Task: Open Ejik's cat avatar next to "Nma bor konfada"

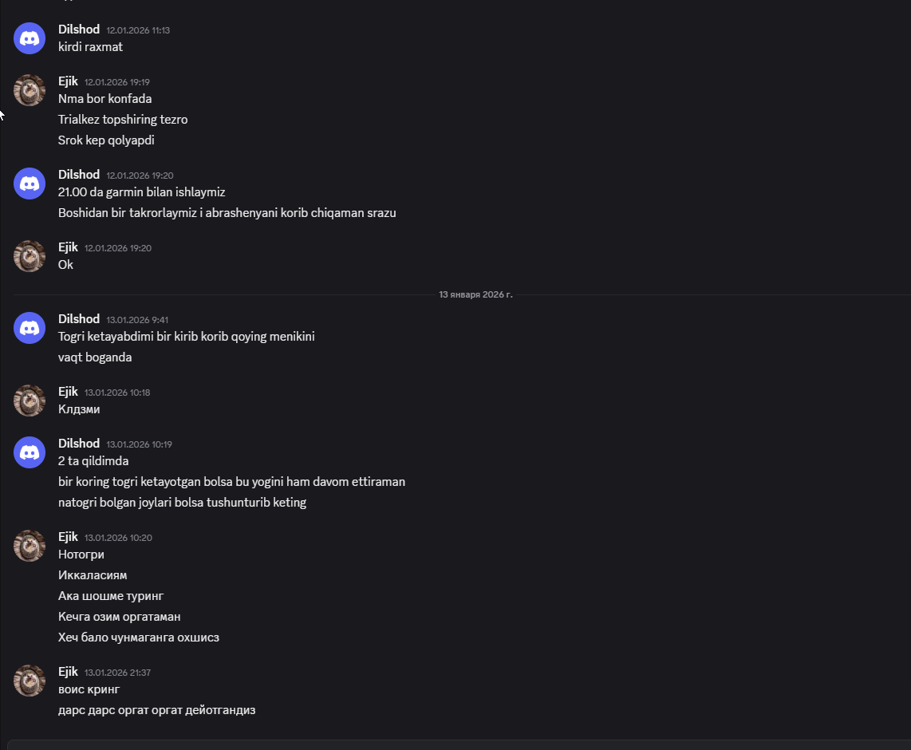Action: point(30,90)
